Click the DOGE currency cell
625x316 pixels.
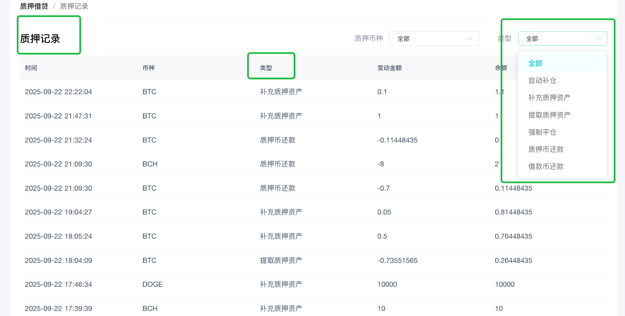152,284
